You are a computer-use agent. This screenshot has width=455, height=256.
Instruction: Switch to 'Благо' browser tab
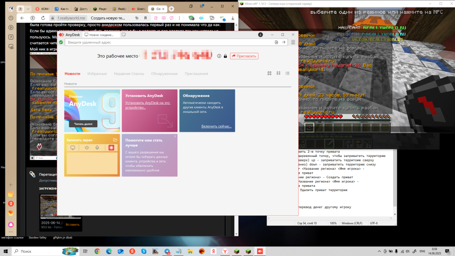[x=138, y=9]
